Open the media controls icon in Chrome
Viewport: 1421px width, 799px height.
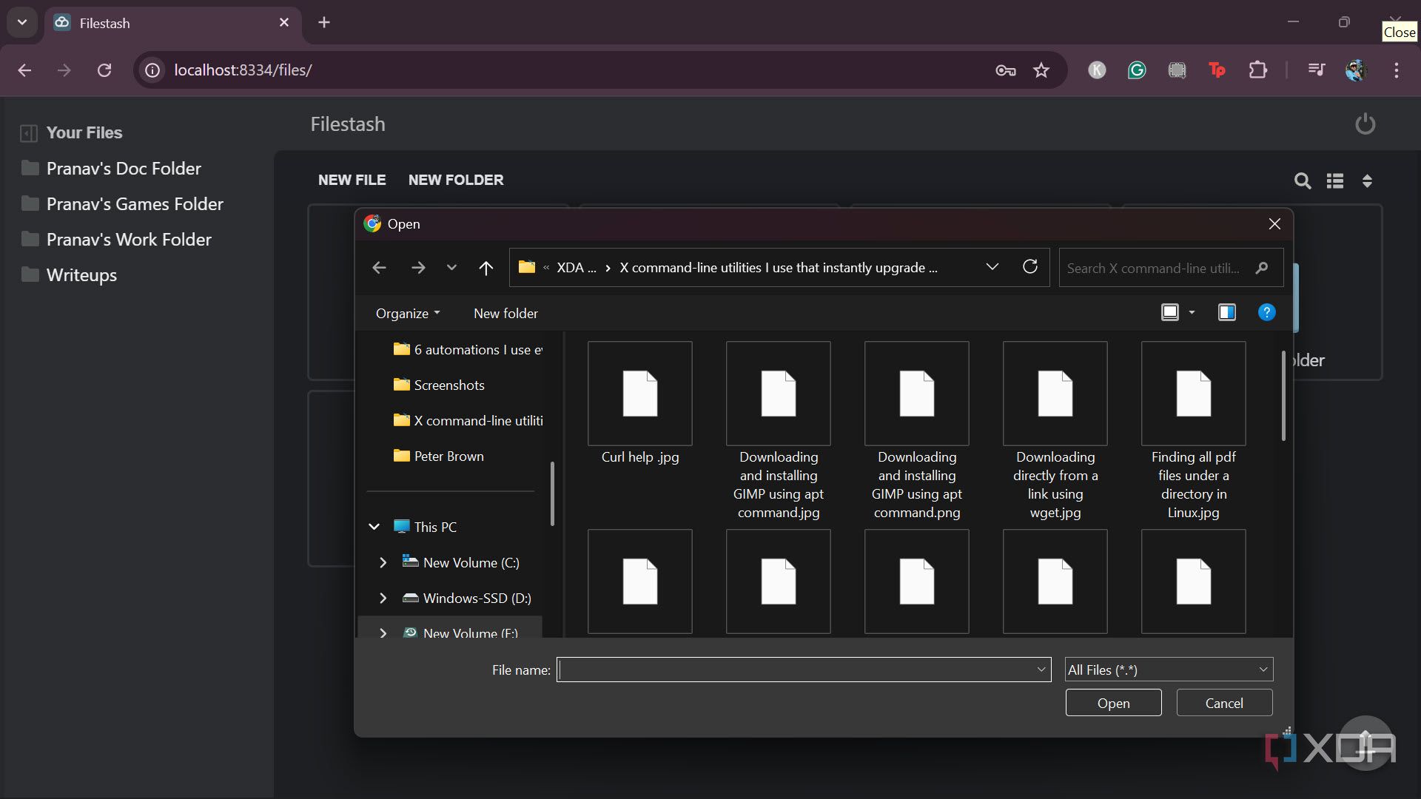click(1317, 70)
